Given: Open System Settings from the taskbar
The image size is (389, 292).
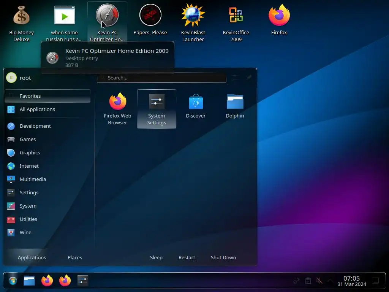Looking at the screenshot, I should [x=82, y=281].
